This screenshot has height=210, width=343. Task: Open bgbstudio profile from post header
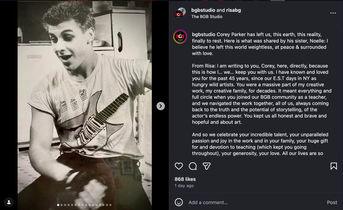(x=203, y=10)
